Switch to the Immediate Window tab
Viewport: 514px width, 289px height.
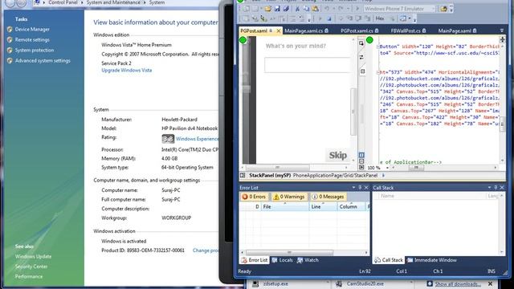432,260
